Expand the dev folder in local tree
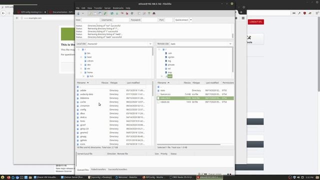This screenshot has width=320, height=180. point(81,65)
